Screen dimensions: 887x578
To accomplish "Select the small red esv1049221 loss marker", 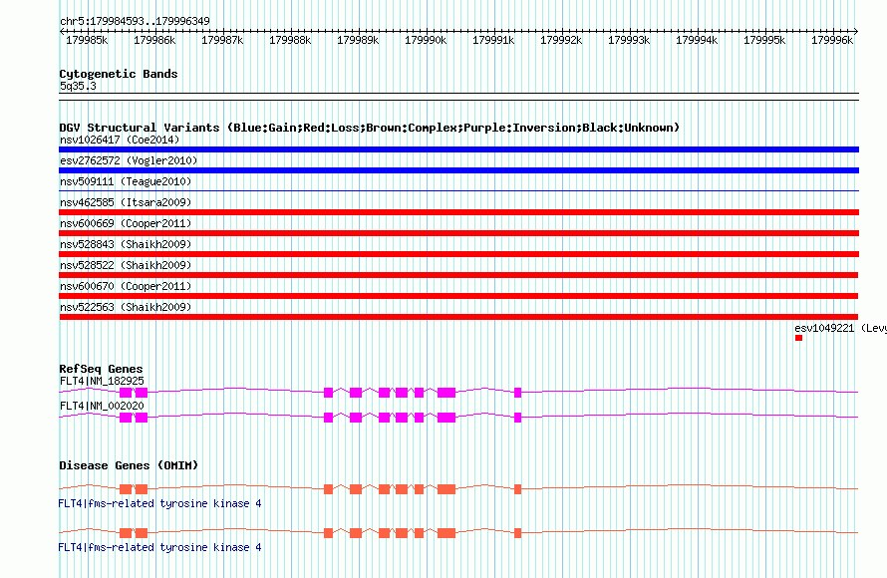I will tap(798, 338).
